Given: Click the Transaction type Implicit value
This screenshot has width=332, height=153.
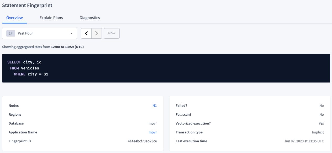Looking at the screenshot, I should 318,132.
